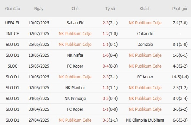Click the Tỷ số column header
Viewport: 191px width, 126px height.
110,9
